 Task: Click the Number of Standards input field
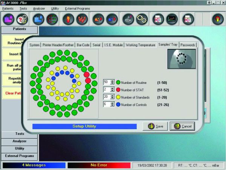(107, 97)
